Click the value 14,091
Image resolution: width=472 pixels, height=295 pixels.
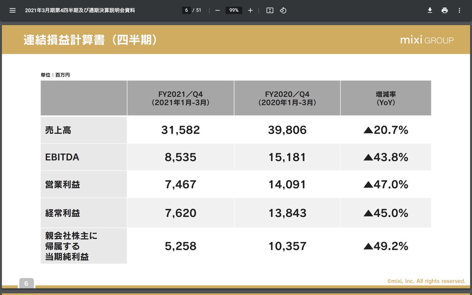287,184
